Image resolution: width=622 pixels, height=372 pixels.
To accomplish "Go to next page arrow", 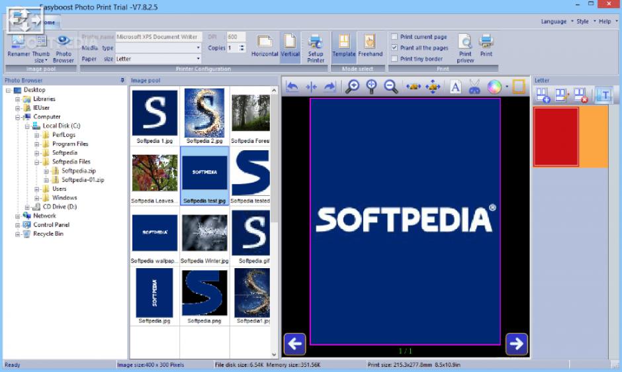I will click(517, 344).
